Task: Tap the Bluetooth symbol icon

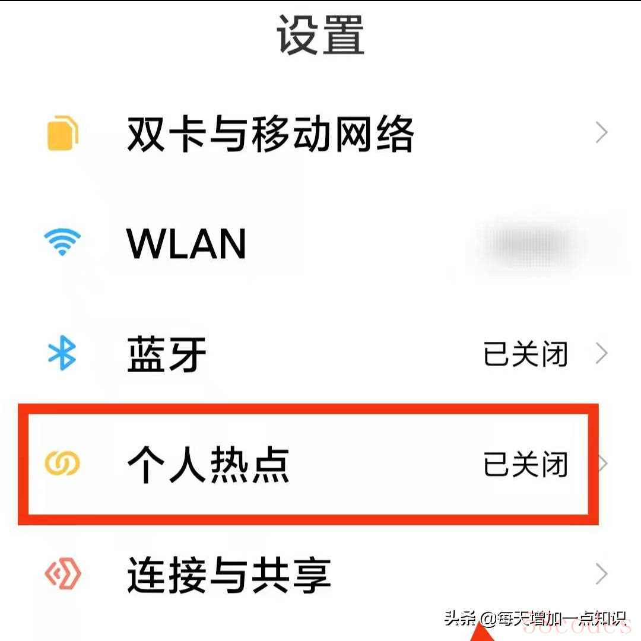Action: click(x=62, y=353)
